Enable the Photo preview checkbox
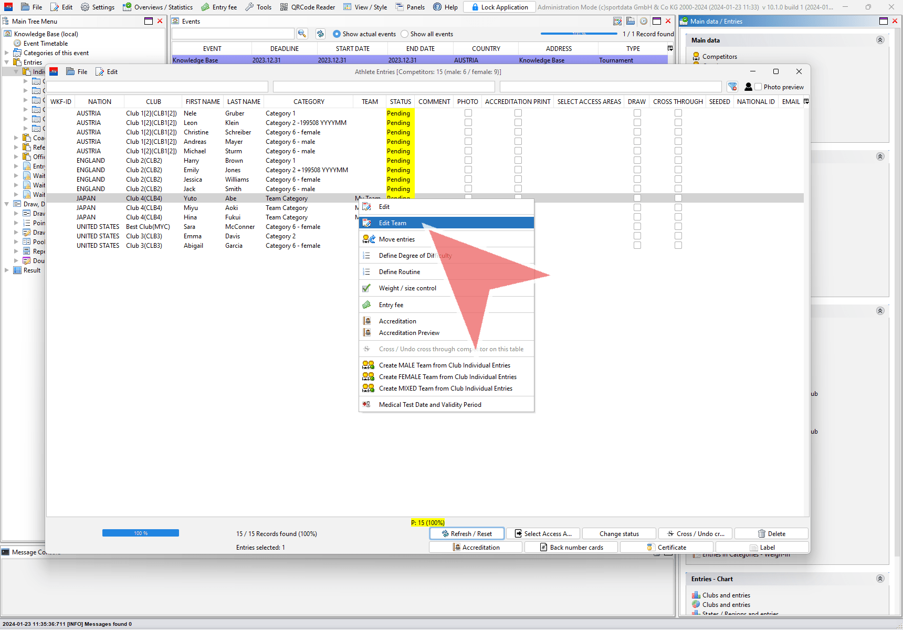This screenshot has width=903, height=630. (758, 87)
